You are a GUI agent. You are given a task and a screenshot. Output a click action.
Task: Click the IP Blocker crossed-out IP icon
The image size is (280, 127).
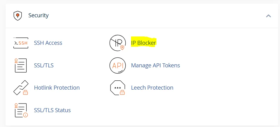[118, 43]
